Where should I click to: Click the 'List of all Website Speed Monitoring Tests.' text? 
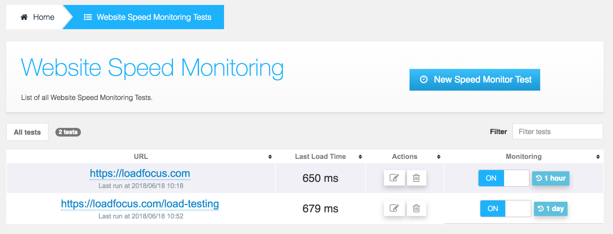click(x=87, y=97)
